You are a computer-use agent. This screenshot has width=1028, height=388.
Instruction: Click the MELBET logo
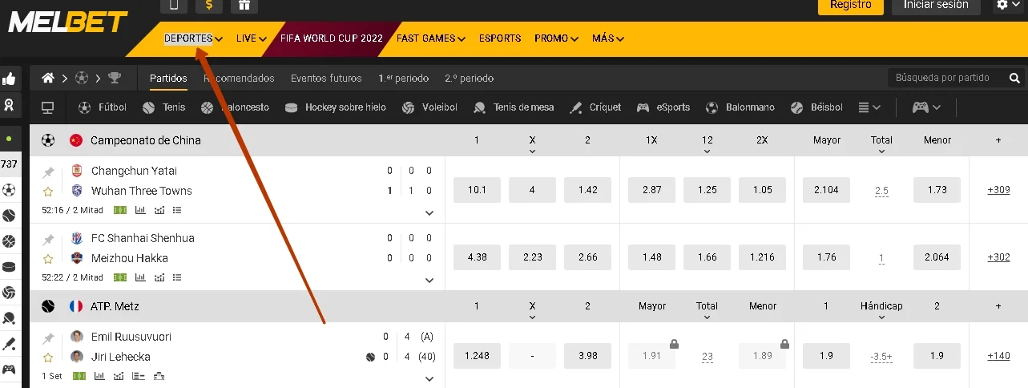(x=67, y=21)
